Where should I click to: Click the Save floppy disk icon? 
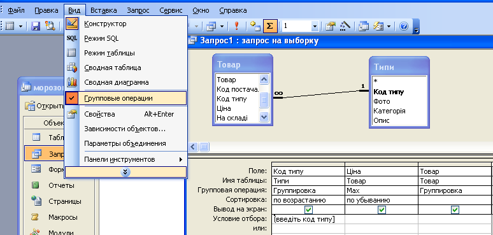point(36,26)
